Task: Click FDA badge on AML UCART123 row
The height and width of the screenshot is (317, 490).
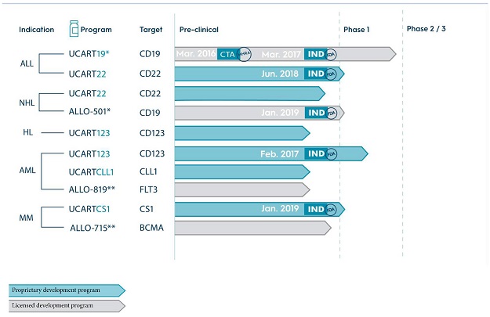Action: click(332, 153)
